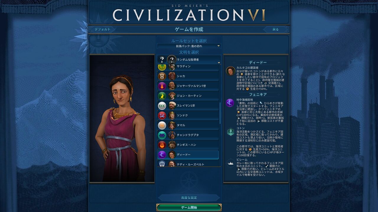378x212 pixels.
Task: Click the ビレーム ship unit icon
Action: point(231,163)
